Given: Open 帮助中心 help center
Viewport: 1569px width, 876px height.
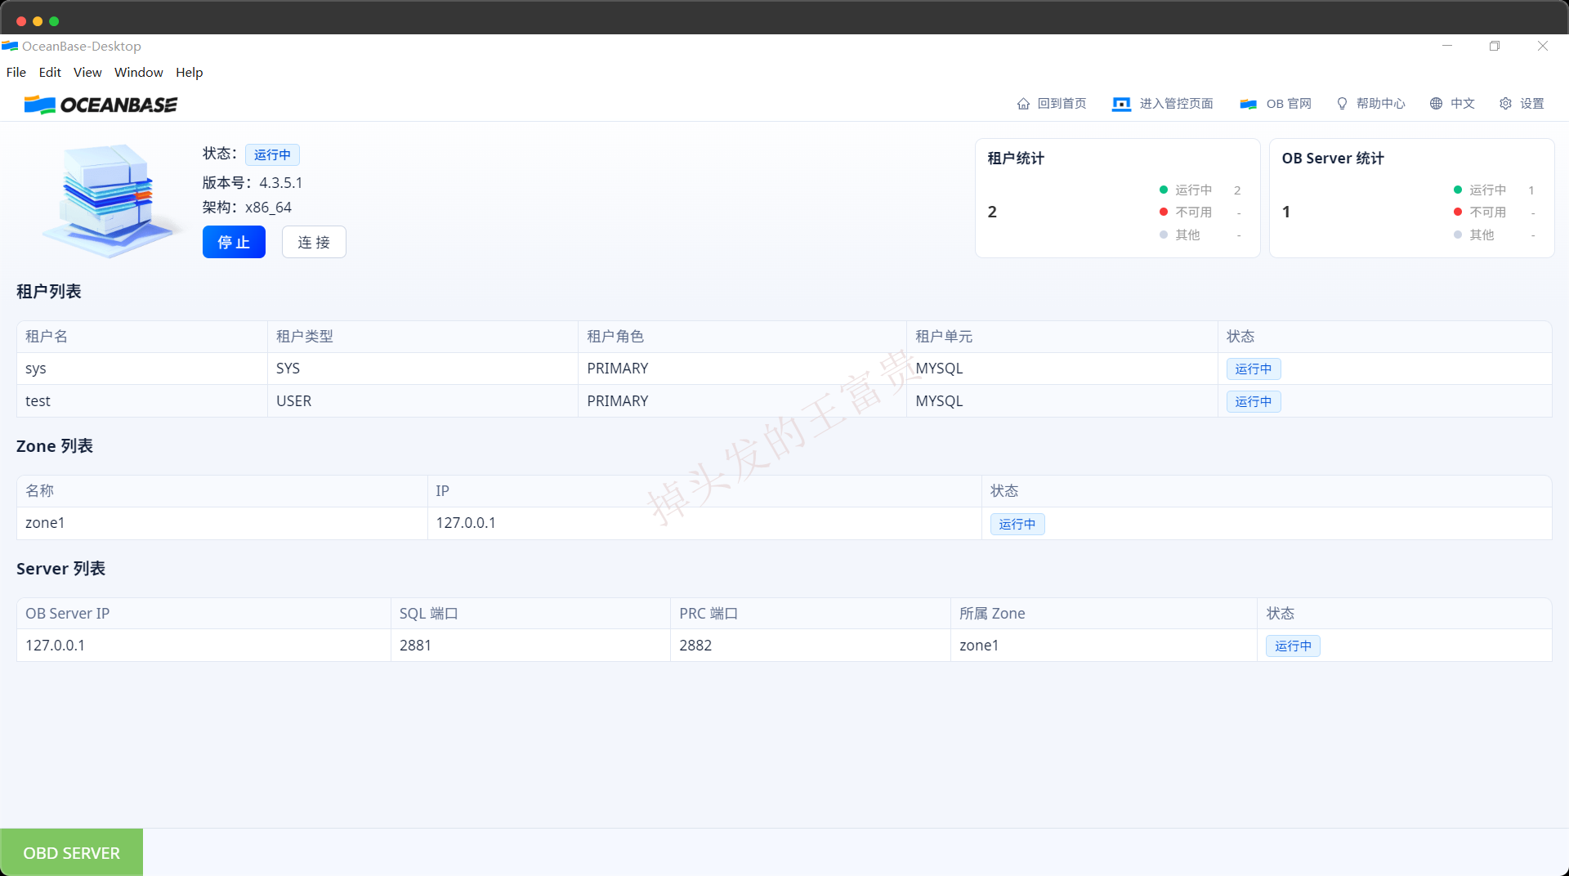Looking at the screenshot, I should tap(1380, 104).
